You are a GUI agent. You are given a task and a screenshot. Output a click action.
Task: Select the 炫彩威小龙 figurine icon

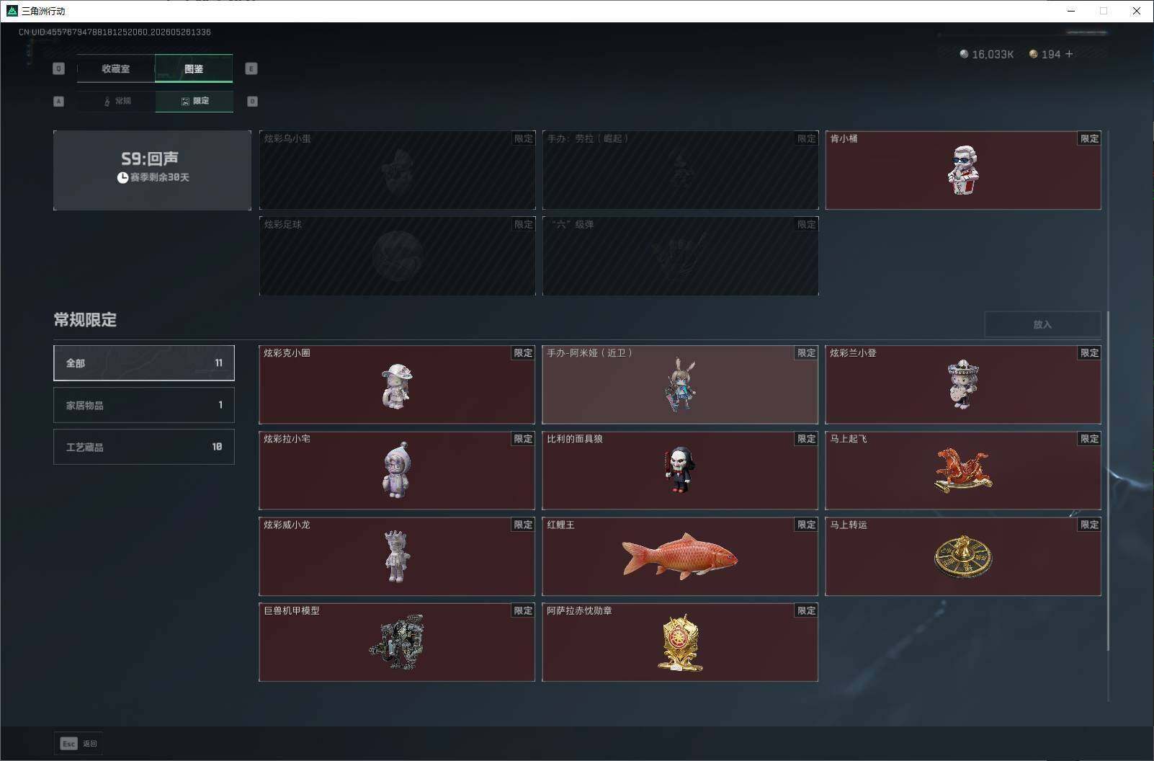(396, 556)
